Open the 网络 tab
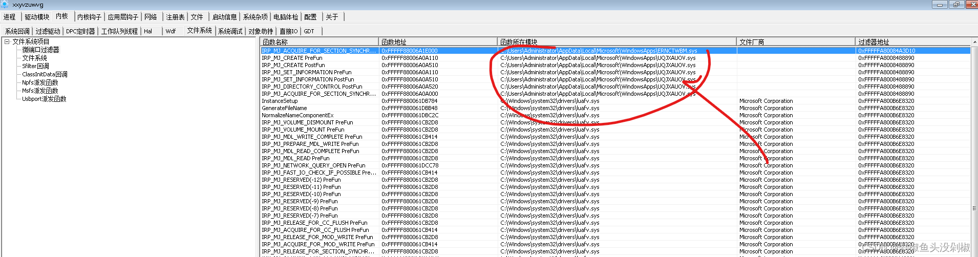Viewport: 978px width, 257px height. (151, 17)
